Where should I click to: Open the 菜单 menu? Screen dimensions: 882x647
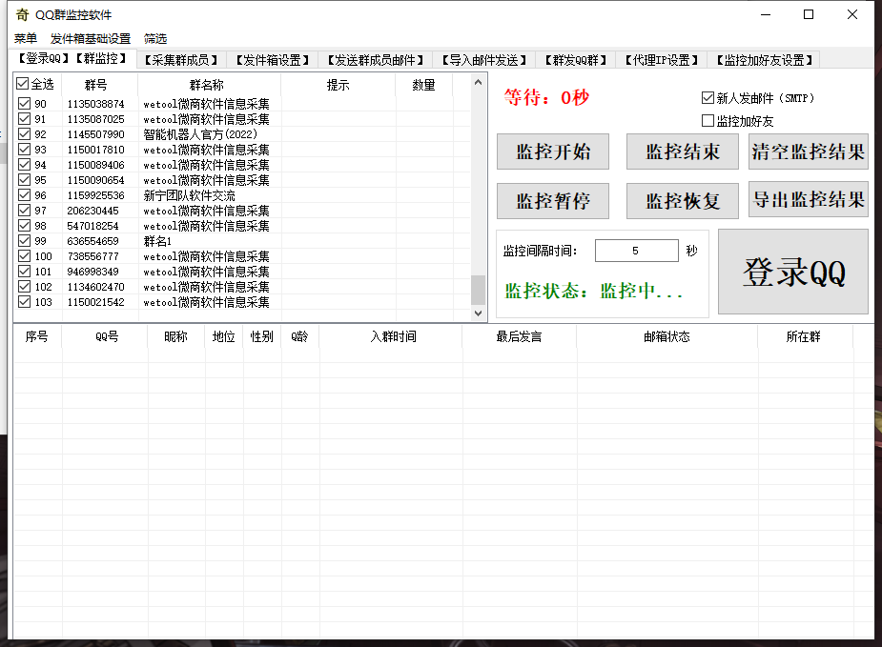pos(26,38)
